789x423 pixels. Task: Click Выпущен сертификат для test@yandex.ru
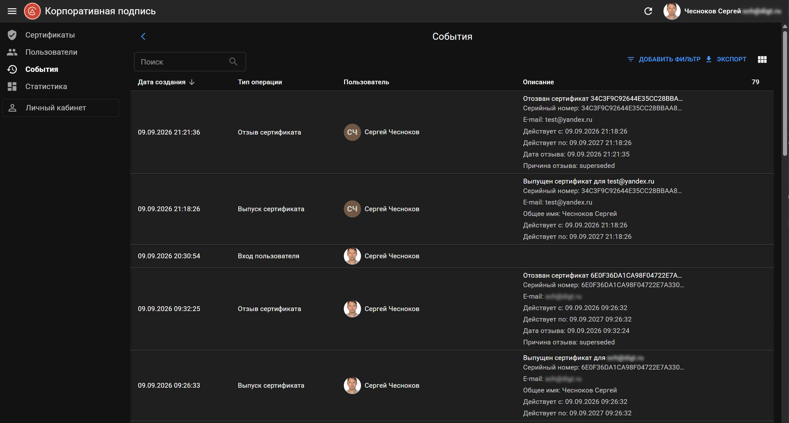coord(588,181)
